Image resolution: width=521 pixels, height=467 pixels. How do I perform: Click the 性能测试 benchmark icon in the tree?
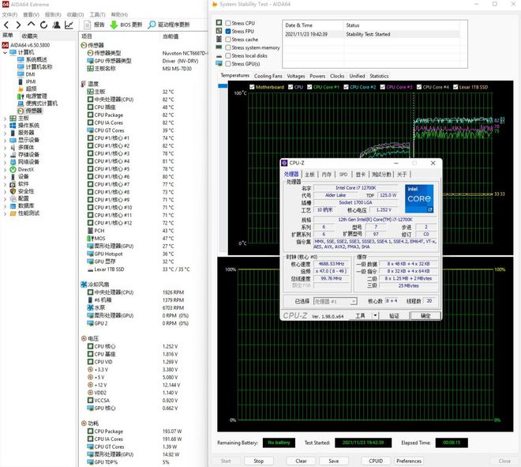click(13, 213)
